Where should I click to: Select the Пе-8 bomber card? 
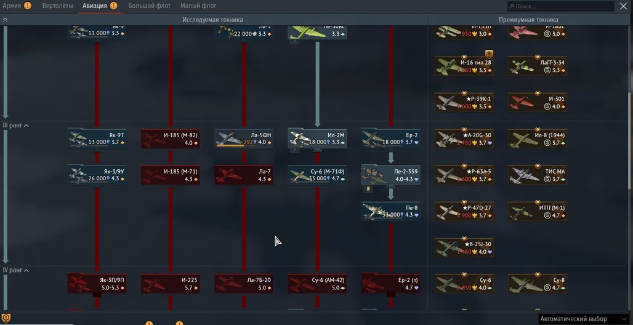[391, 211]
